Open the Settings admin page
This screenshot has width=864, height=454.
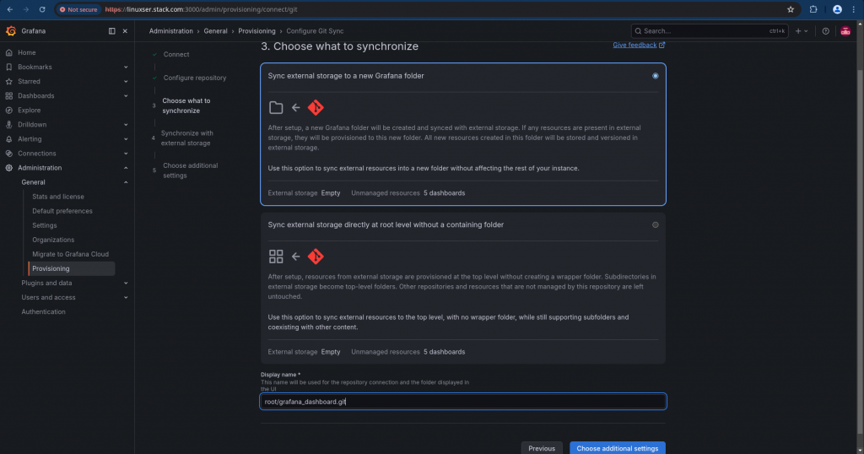[44, 224]
